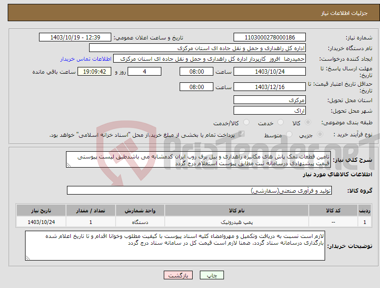Click the delivery city field اراک
Image resolution: width=380 pixels, height=288 pixels.
[x=270, y=111]
